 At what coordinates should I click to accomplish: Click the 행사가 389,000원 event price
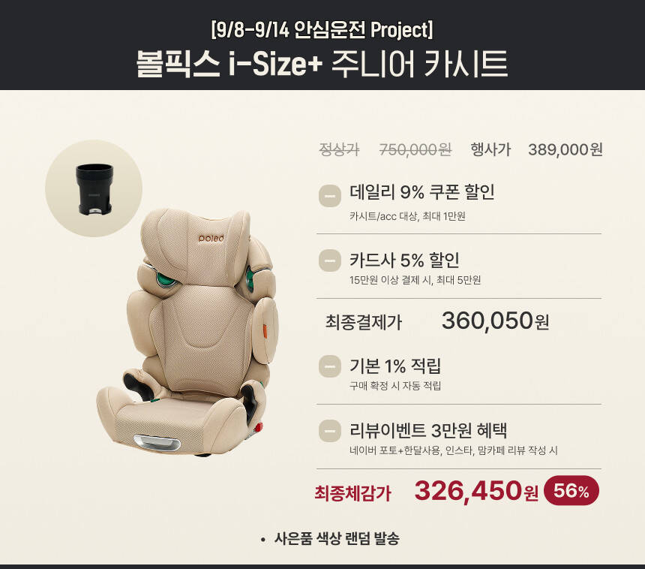pyautogui.click(x=536, y=149)
